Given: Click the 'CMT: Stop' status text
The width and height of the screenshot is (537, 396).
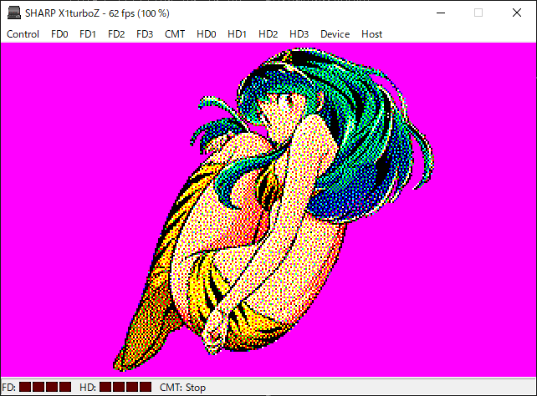Looking at the screenshot, I should coord(182,388).
